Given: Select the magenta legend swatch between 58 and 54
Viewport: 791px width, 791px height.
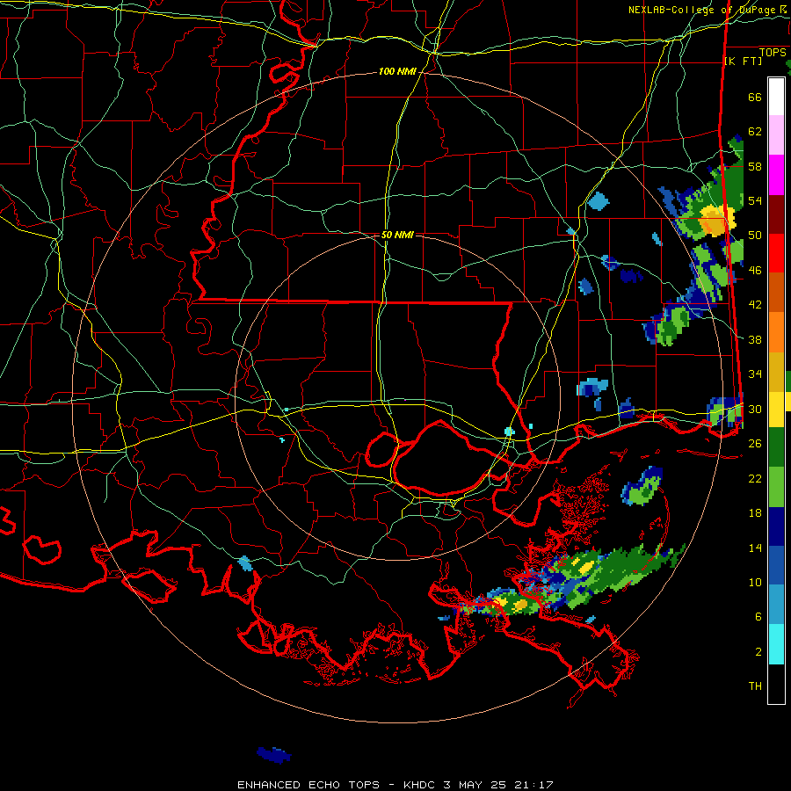Looking at the screenshot, I should [x=776, y=175].
